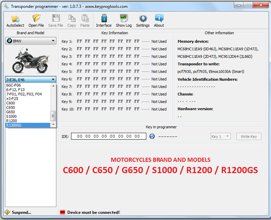
Task: Select highlighted R1200GS list entry
Action: (28, 125)
